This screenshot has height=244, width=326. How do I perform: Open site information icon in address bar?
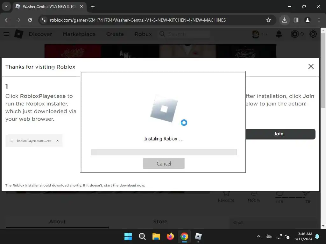pos(44,20)
